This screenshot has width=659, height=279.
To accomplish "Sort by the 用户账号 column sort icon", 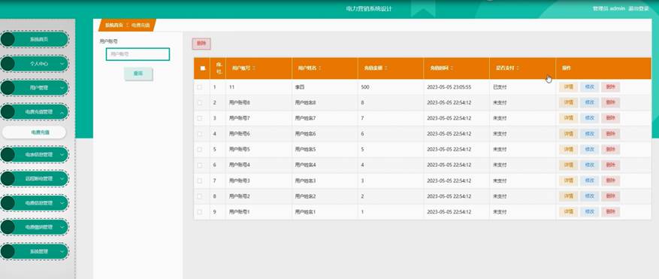I will point(254,68).
